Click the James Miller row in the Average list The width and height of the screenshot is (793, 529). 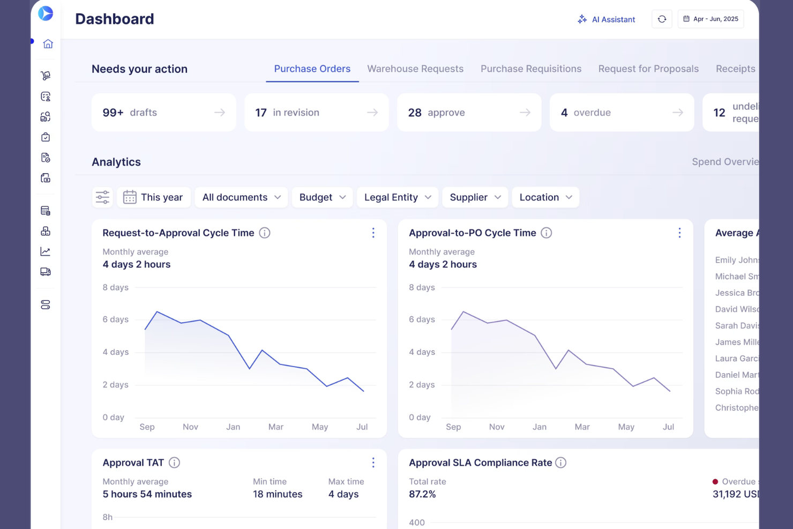(x=737, y=342)
